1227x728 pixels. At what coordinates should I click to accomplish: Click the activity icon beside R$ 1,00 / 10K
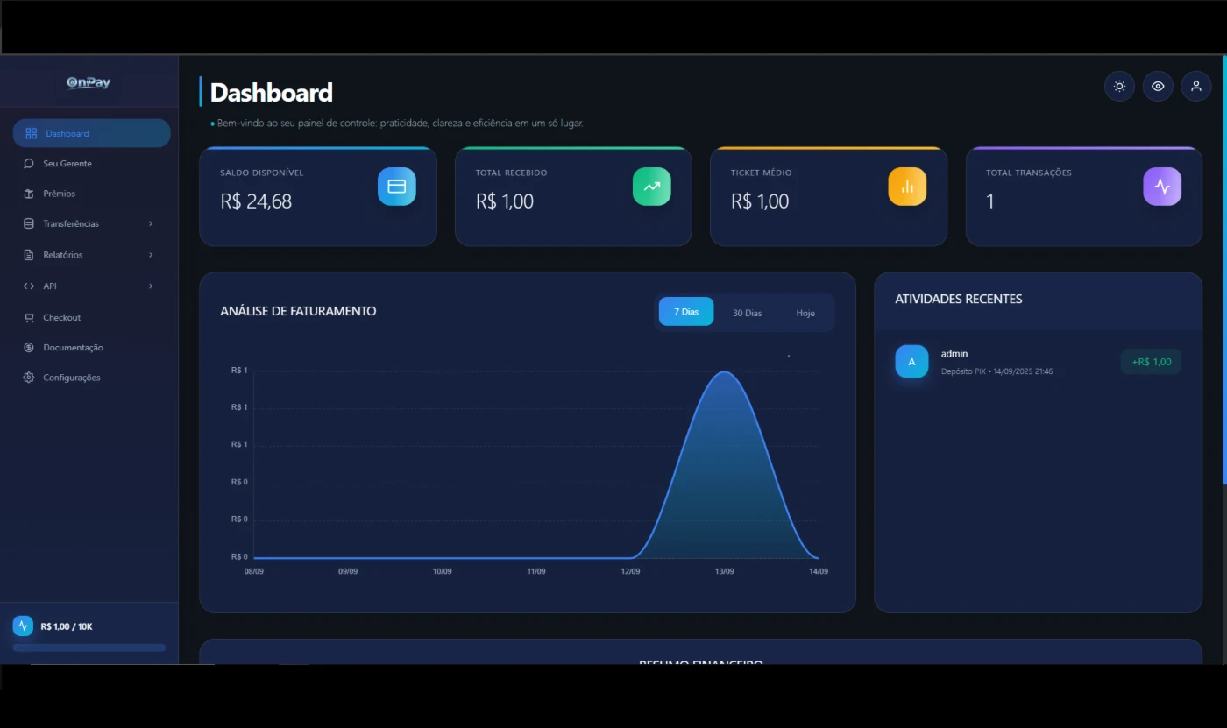coord(23,626)
